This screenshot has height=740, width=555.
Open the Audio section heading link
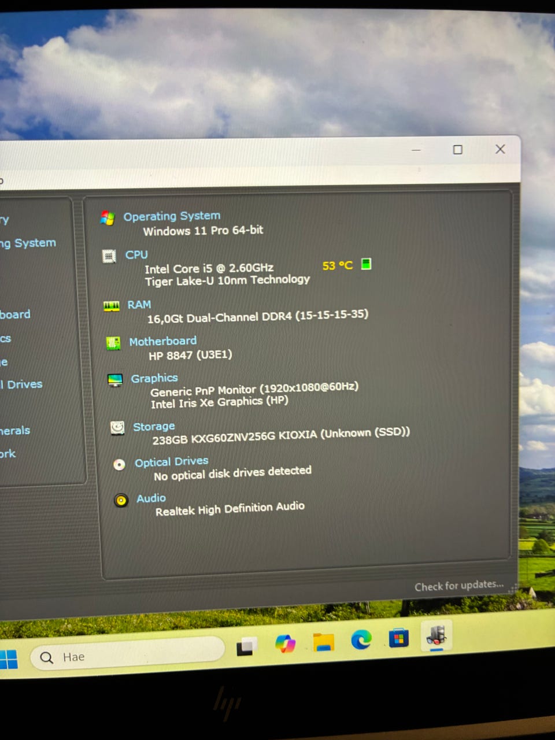click(151, 498)
